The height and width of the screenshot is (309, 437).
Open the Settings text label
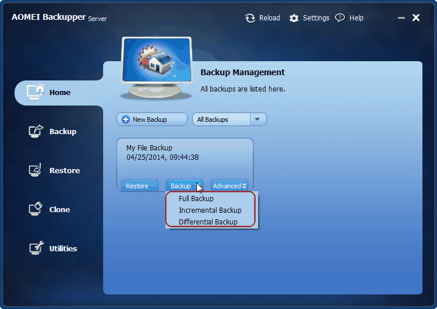coord(316,18)
